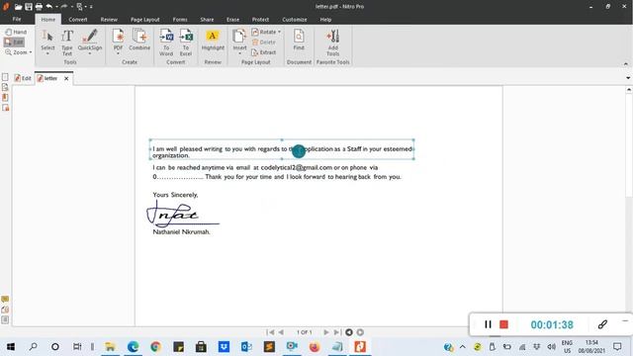Convert PDF To Word
Viewport: 633px width, 356px height.
(166, 42)
